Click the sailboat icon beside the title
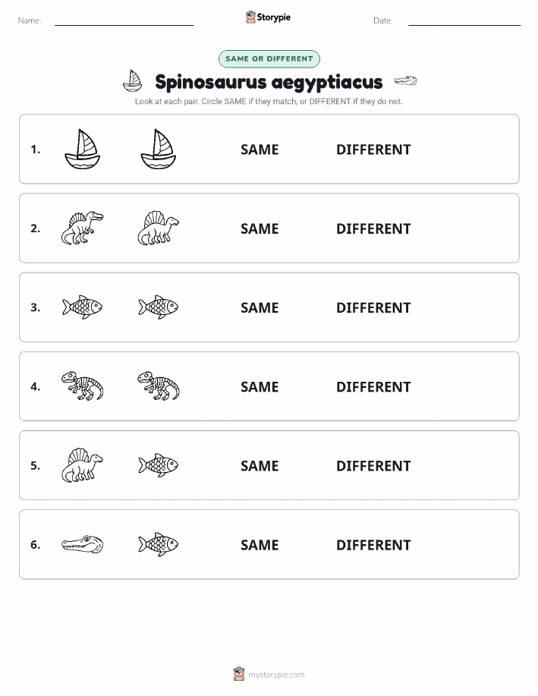This screenshot has width=538, height=696. (x=132, y=80)
